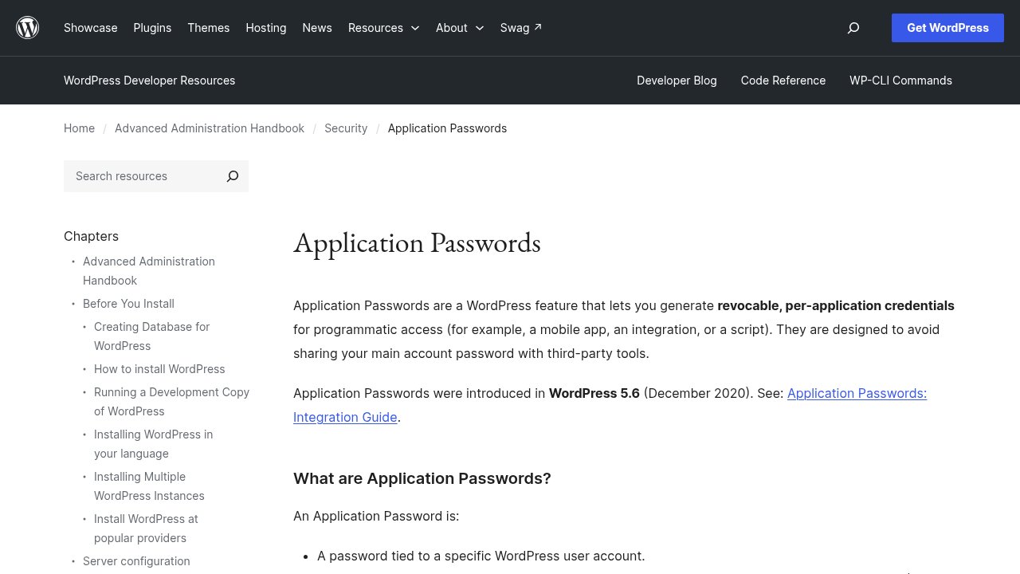Select Hosting in the top navigation

pos(266,28)
